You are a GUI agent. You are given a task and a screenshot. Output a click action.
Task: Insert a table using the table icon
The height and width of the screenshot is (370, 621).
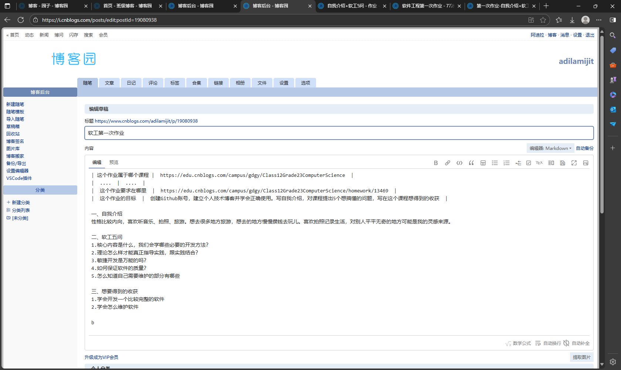point(483,162)
